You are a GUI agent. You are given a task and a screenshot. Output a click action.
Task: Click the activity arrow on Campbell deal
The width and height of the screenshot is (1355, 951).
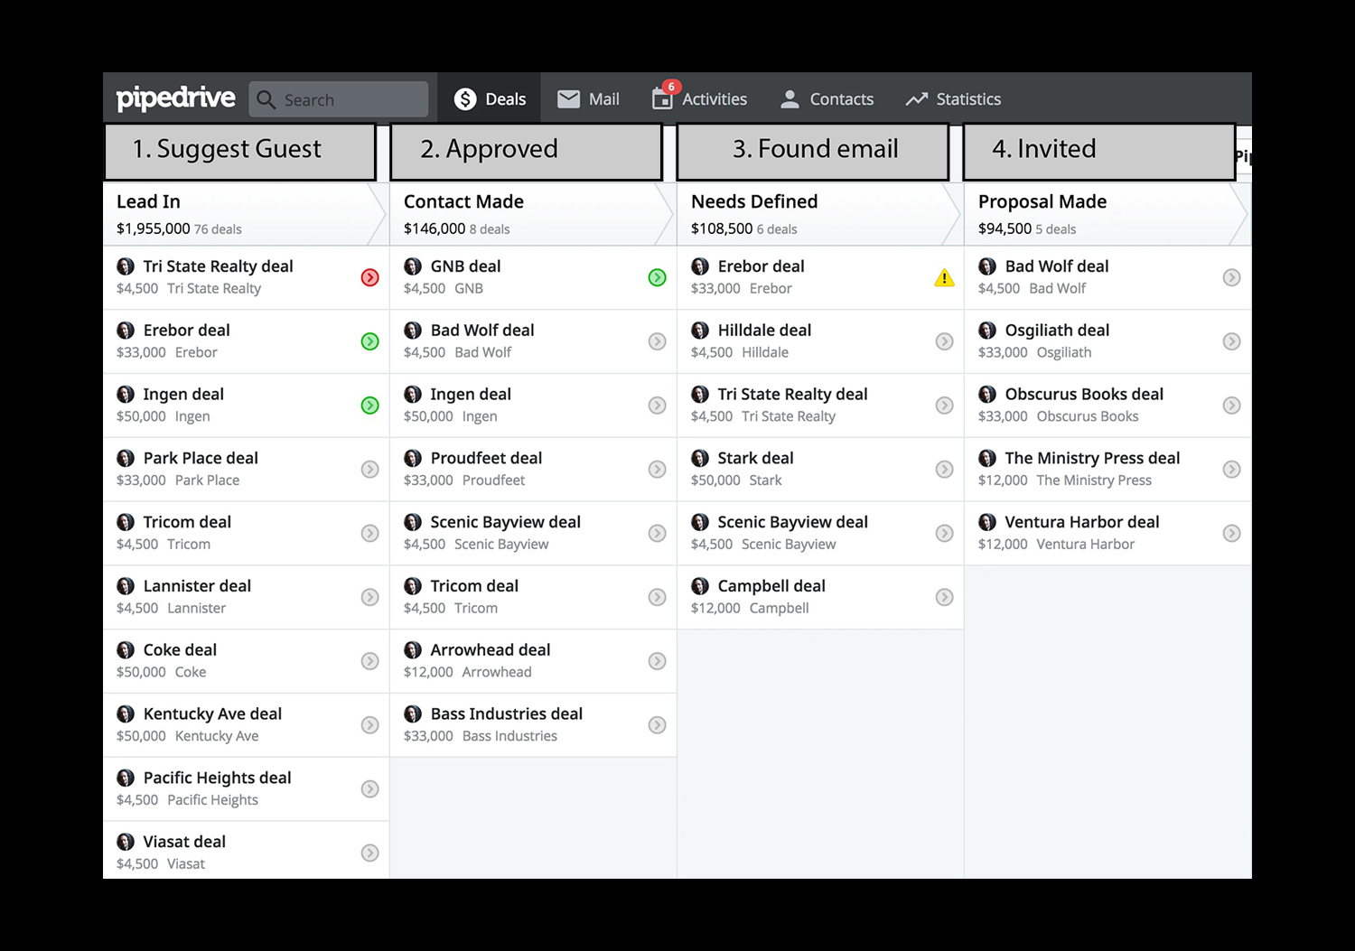(945, 597)
